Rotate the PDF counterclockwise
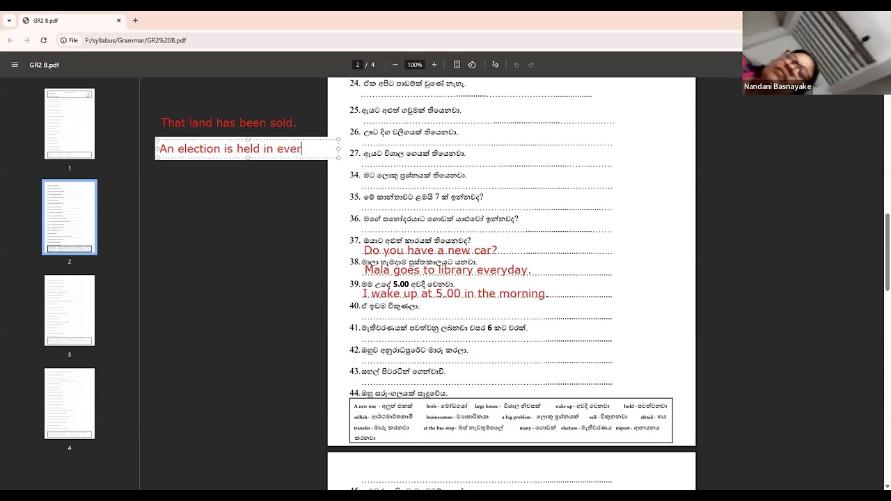 [472, 65]
